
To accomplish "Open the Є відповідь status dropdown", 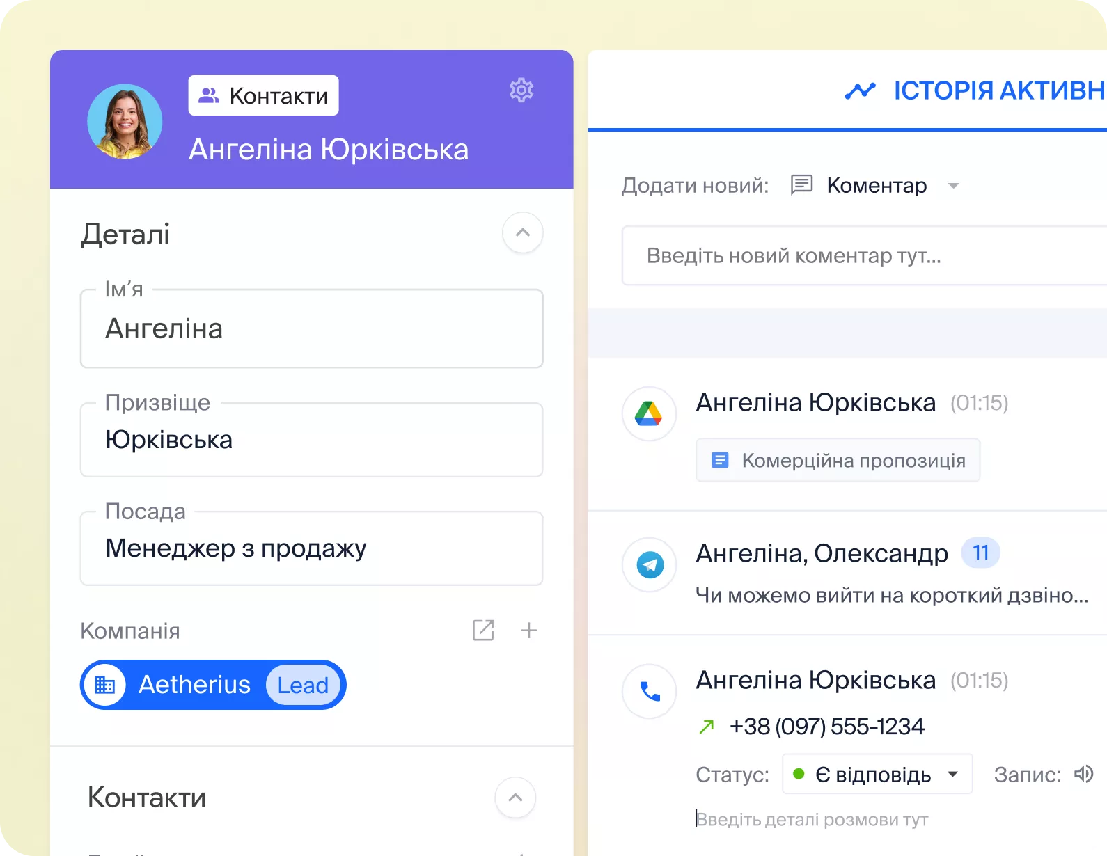I will pyautogui.click(x=877, y=774).
